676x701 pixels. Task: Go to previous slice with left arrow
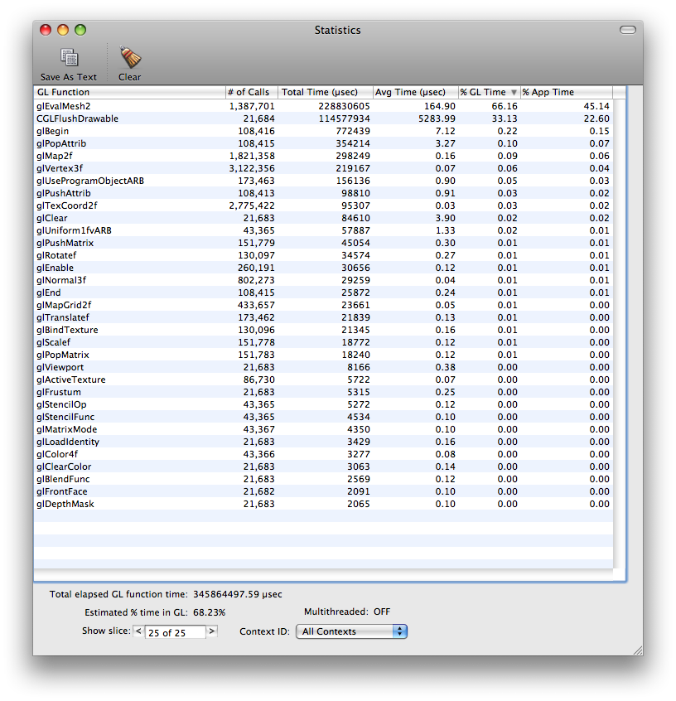coord(138,631)
